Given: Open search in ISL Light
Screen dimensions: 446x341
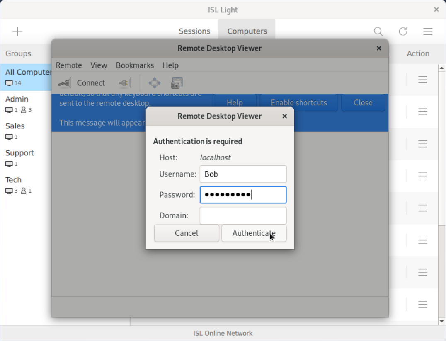Looking at the screenshot, I should click(378, 31).
